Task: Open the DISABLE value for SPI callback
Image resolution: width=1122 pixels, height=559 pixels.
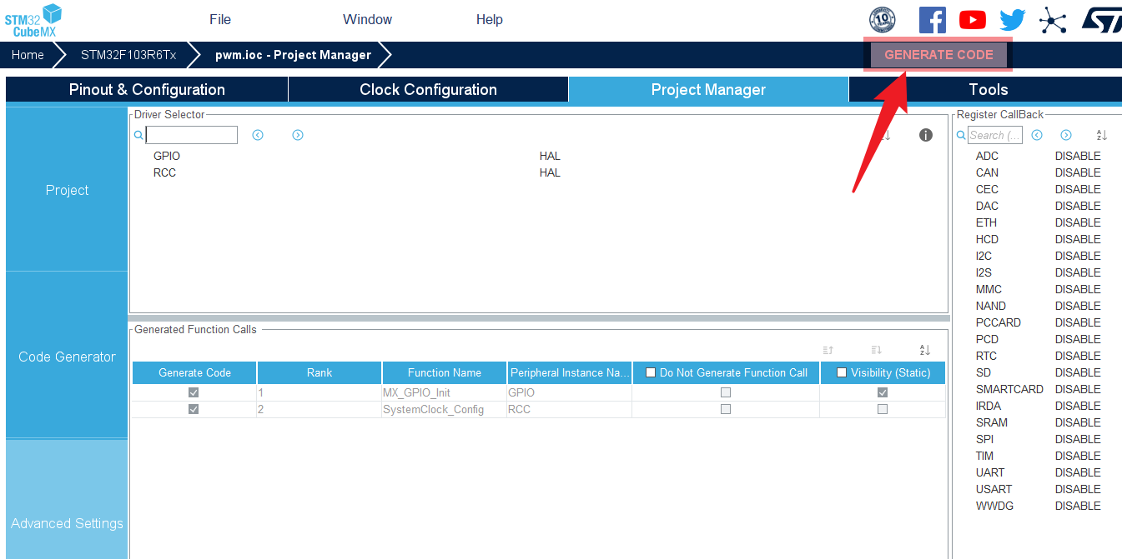Action: (1078, 439)
